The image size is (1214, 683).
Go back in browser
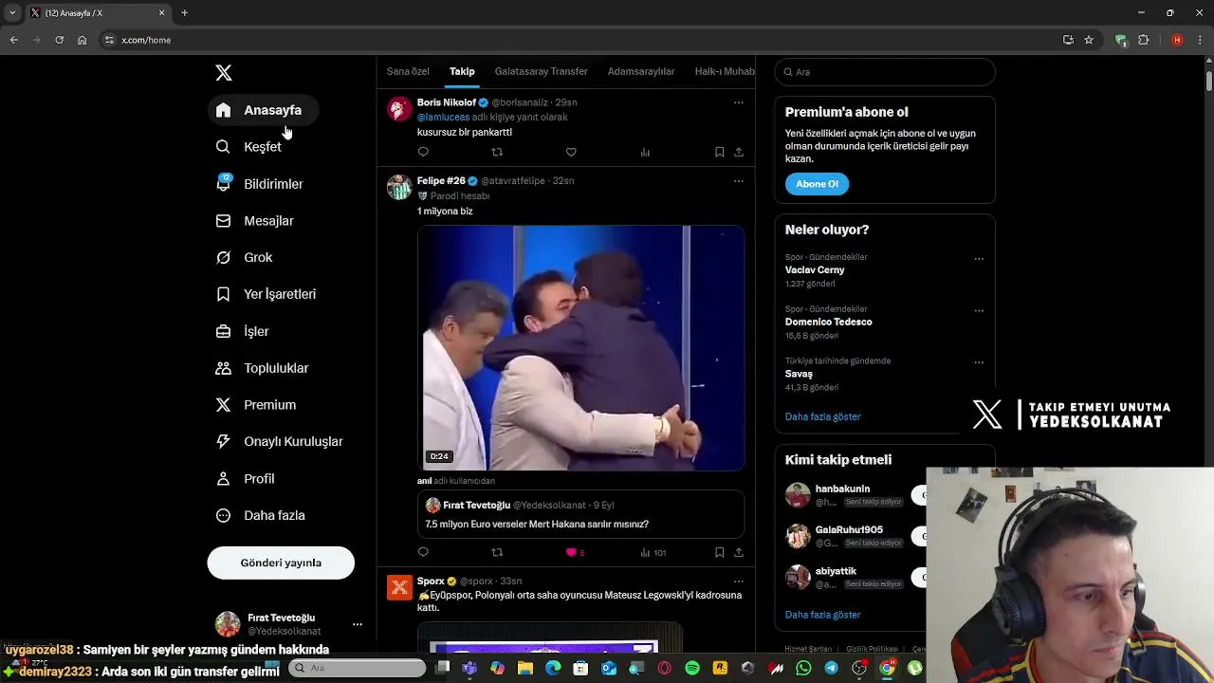[13, 40]
